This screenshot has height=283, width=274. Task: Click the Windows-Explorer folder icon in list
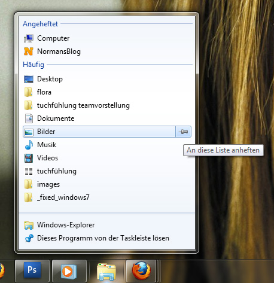click(29, 225)
